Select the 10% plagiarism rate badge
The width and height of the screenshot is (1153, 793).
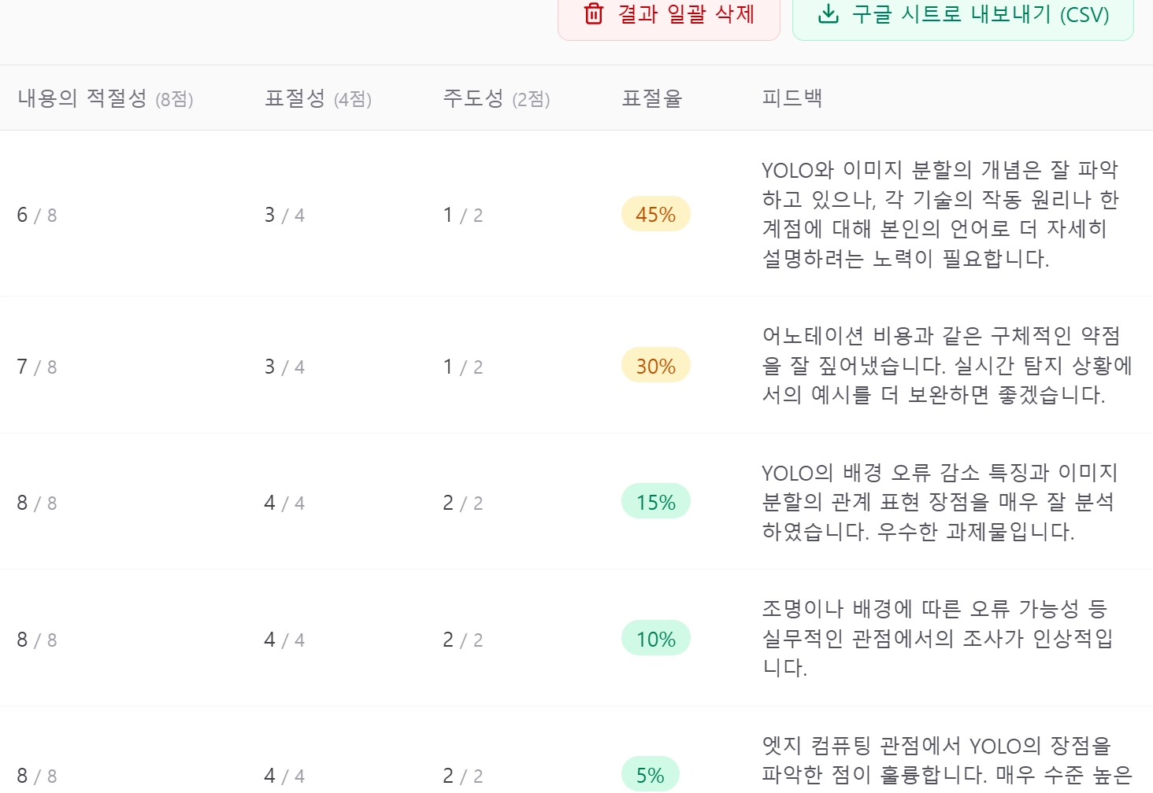pyautogui.click(x=655, y=640)
